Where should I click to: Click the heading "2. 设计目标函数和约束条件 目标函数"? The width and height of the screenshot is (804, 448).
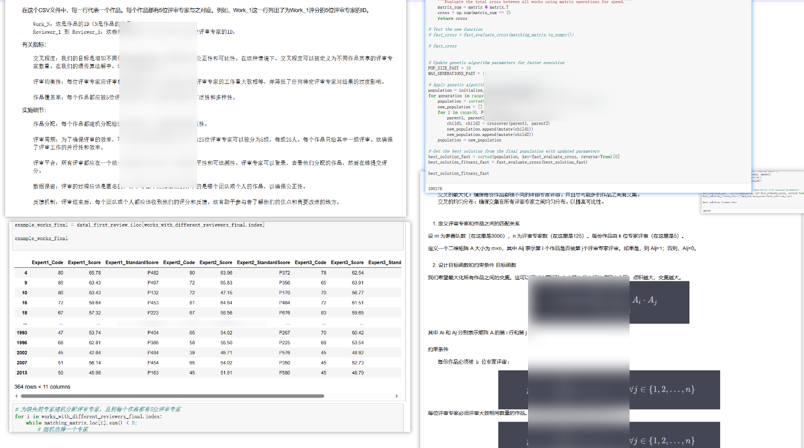point(474,265)
